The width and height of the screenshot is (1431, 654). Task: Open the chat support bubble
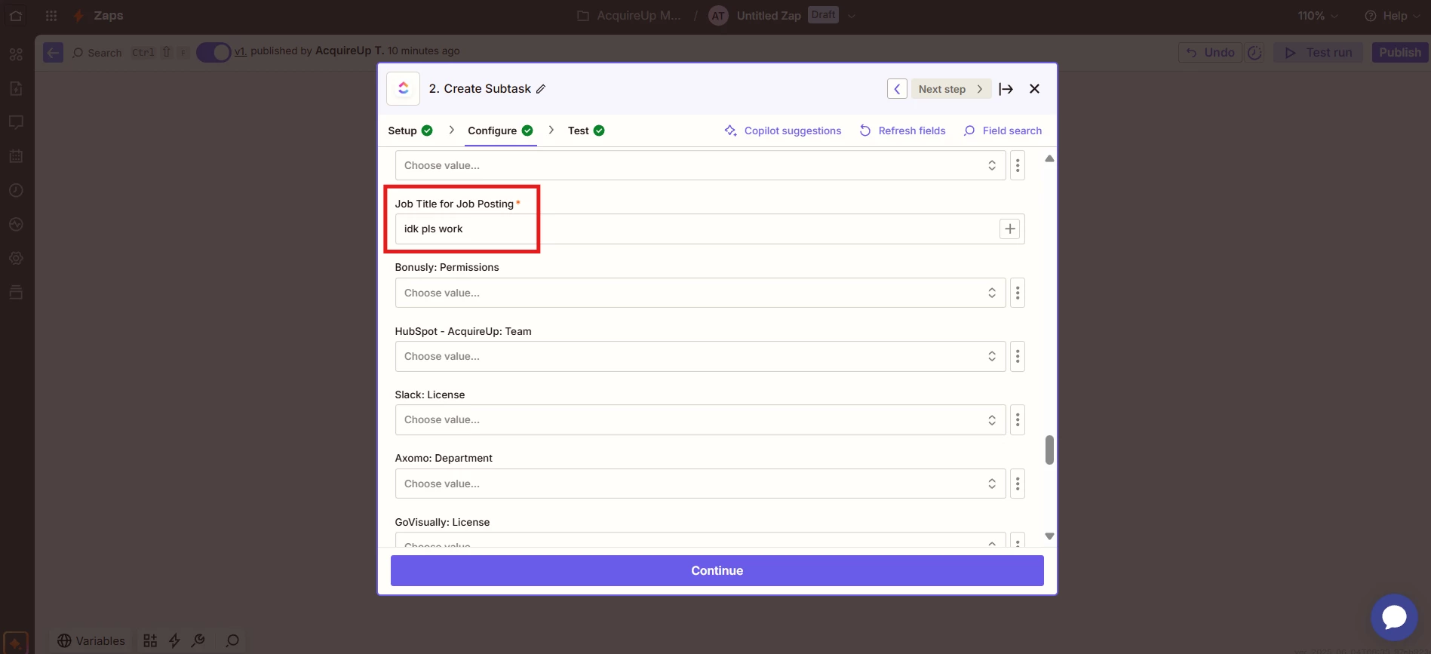[x=1394, y=617]
